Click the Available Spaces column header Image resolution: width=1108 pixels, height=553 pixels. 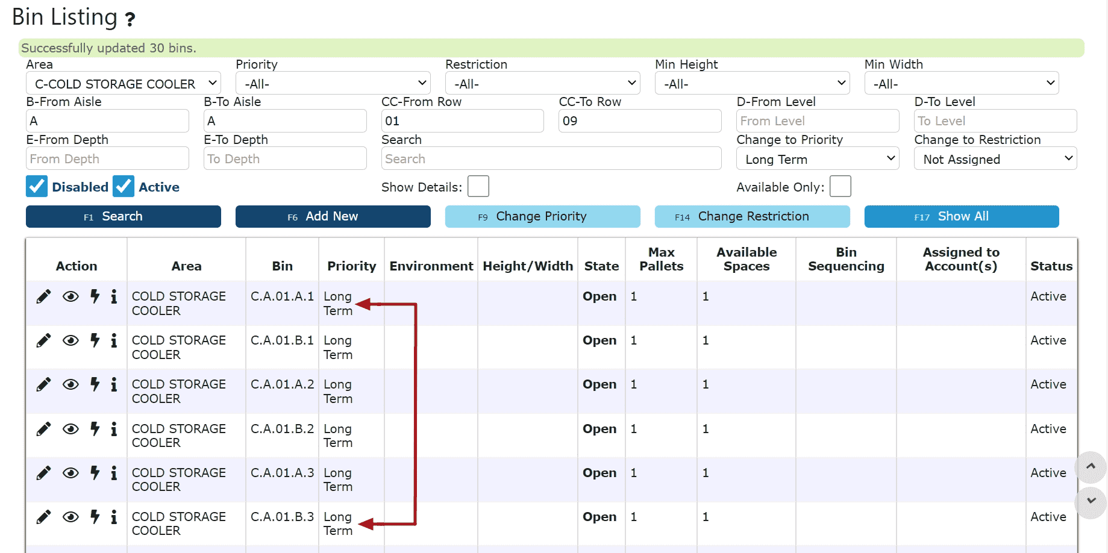tap(746, 259)
